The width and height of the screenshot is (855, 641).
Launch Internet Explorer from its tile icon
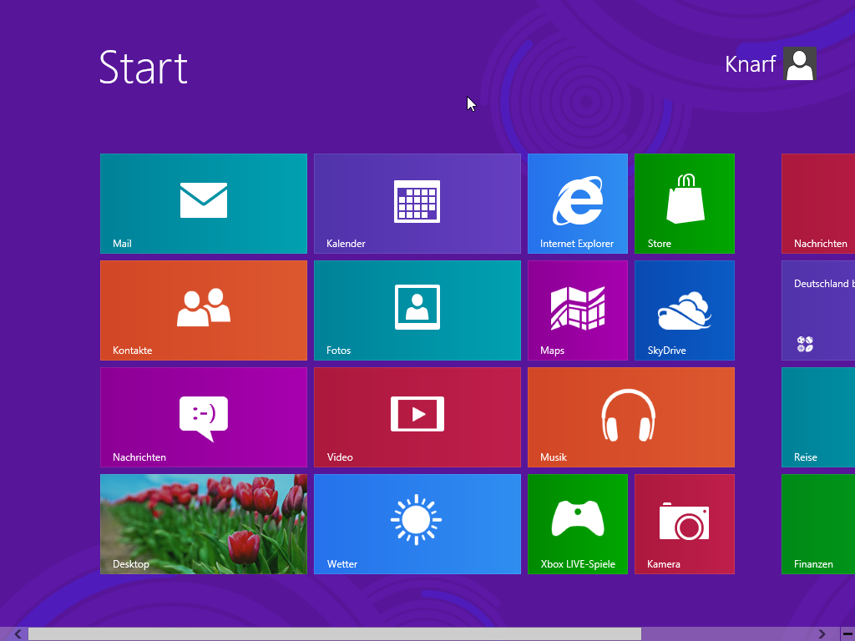(578, 200)
